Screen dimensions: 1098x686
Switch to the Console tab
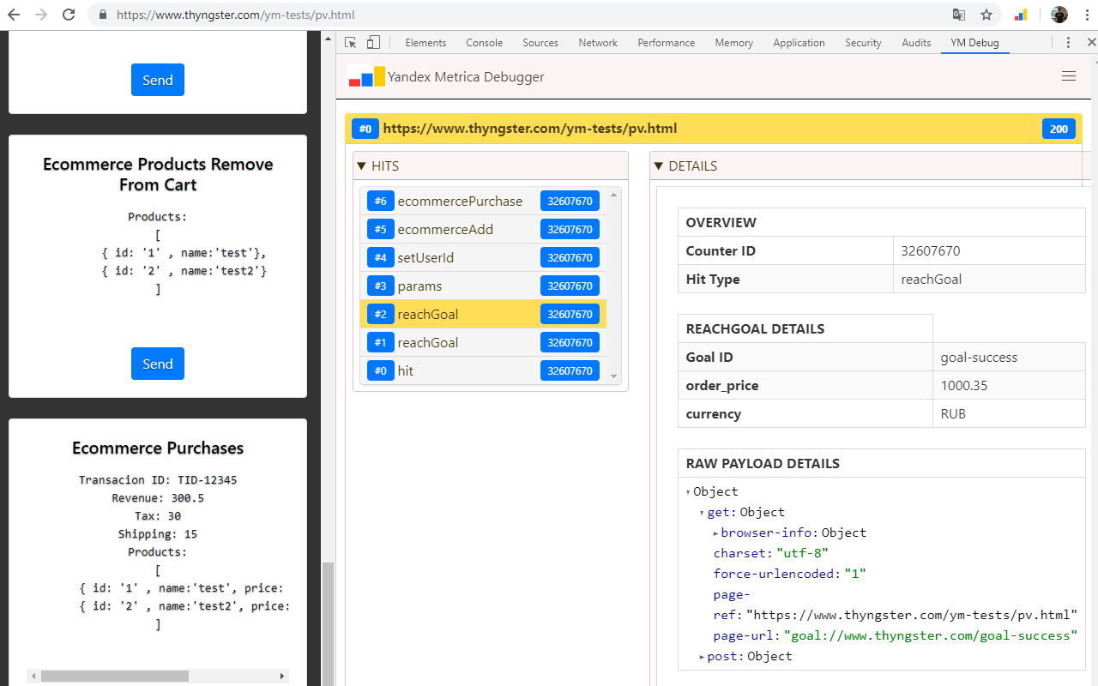click(485, 42)
